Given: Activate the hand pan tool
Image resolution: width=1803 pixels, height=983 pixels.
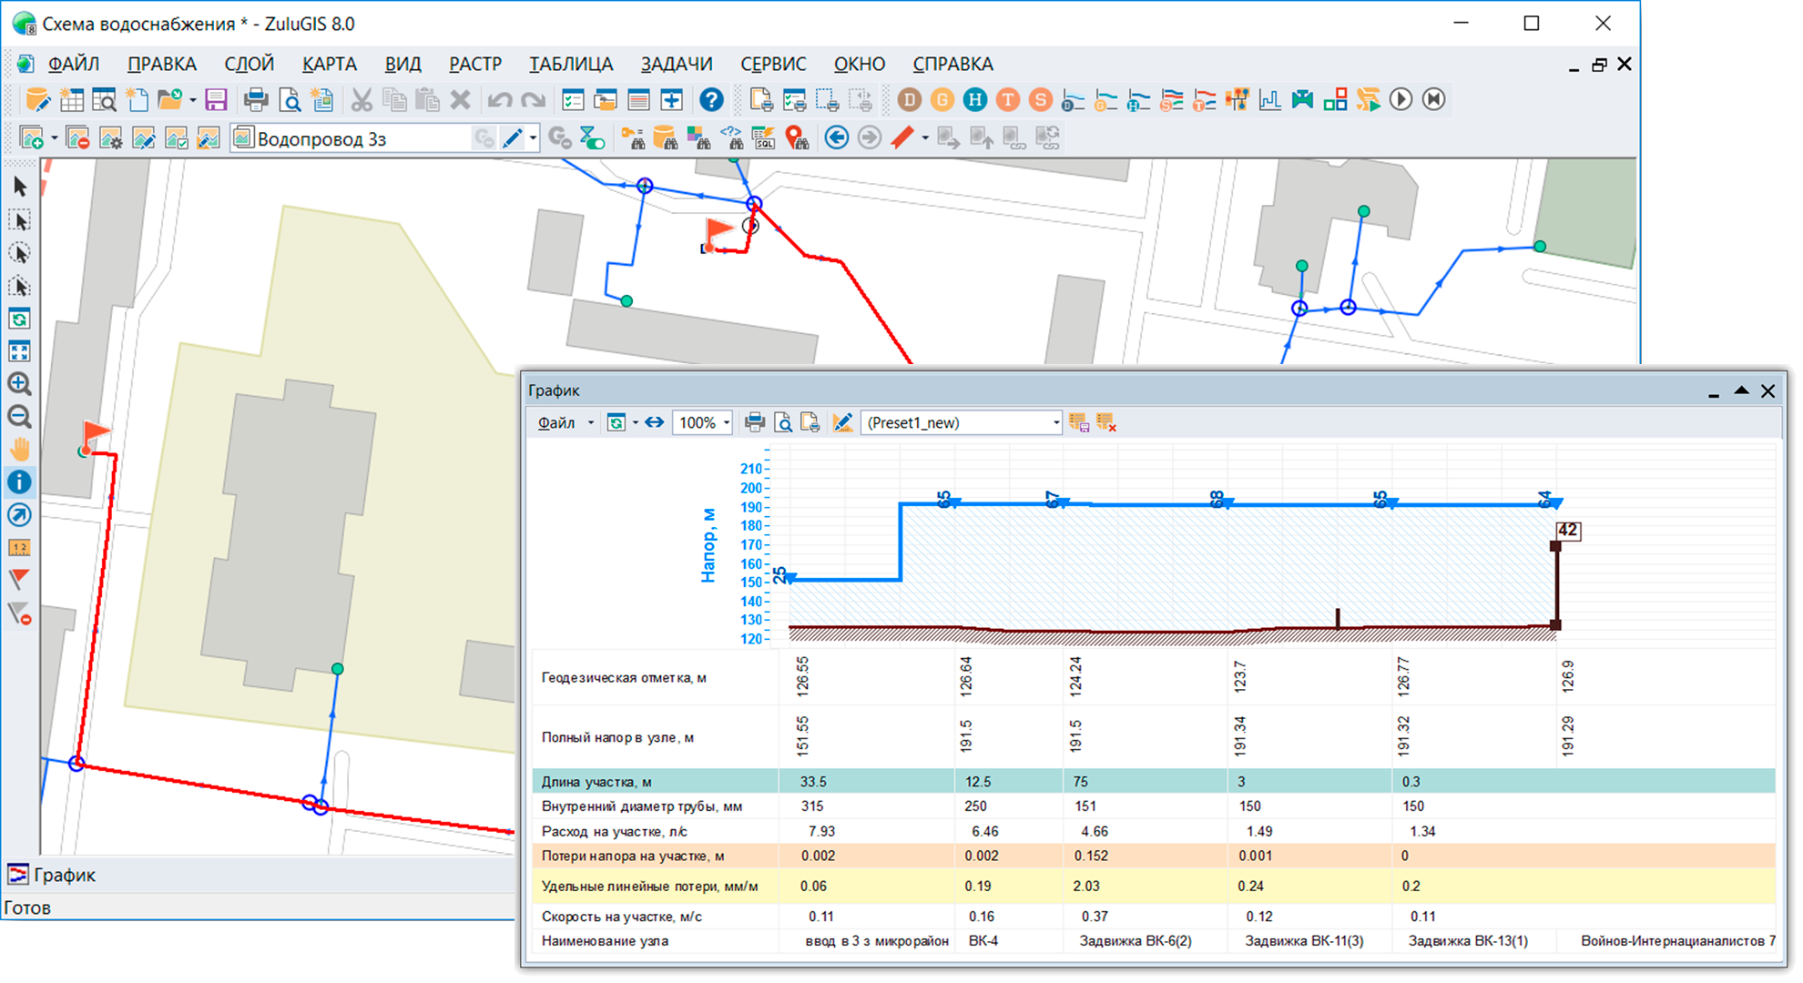Looking at the screenshot, I should point(19,450).
